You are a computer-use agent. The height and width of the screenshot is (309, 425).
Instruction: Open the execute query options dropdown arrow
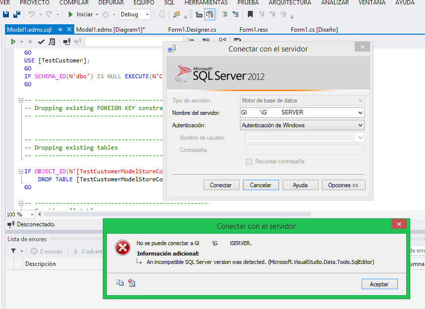click(22, 42)
